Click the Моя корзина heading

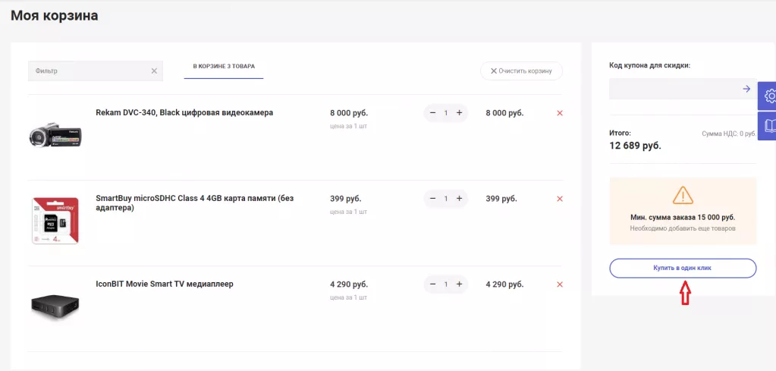55,15
